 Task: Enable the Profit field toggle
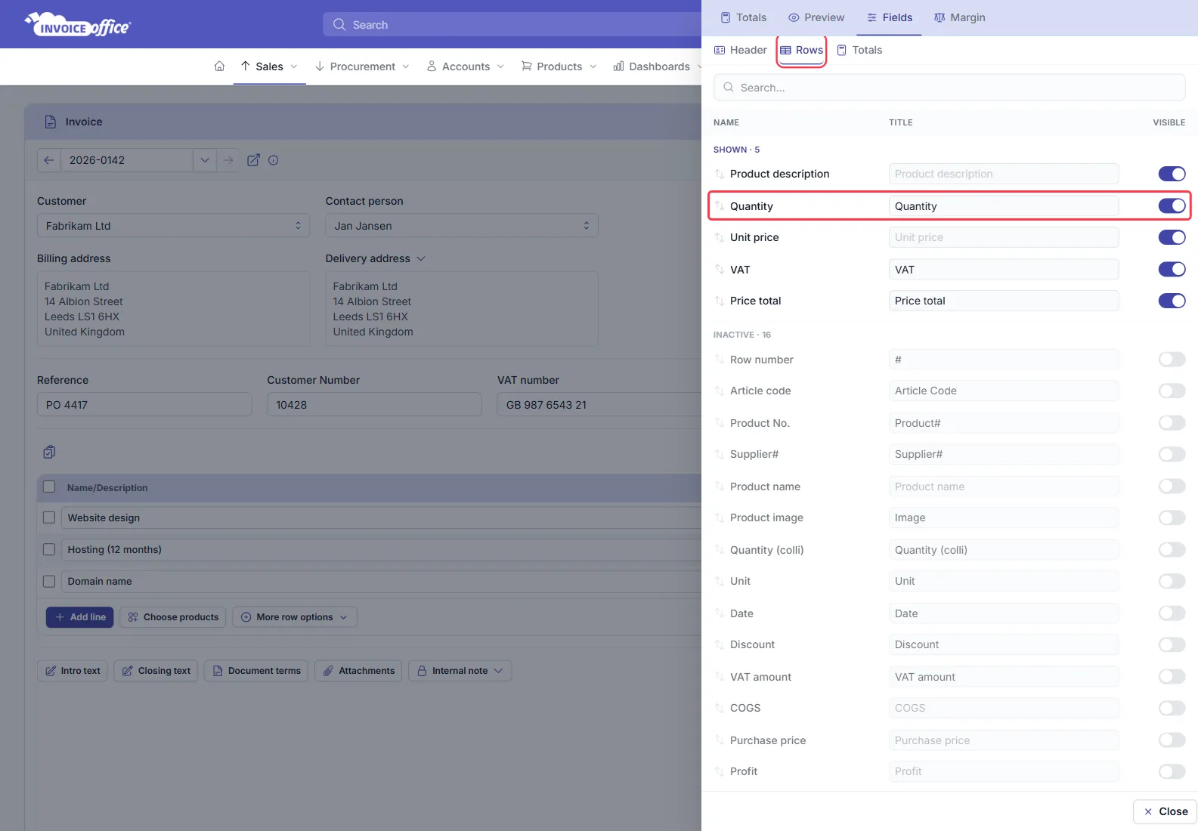(x=1172, y=771)
